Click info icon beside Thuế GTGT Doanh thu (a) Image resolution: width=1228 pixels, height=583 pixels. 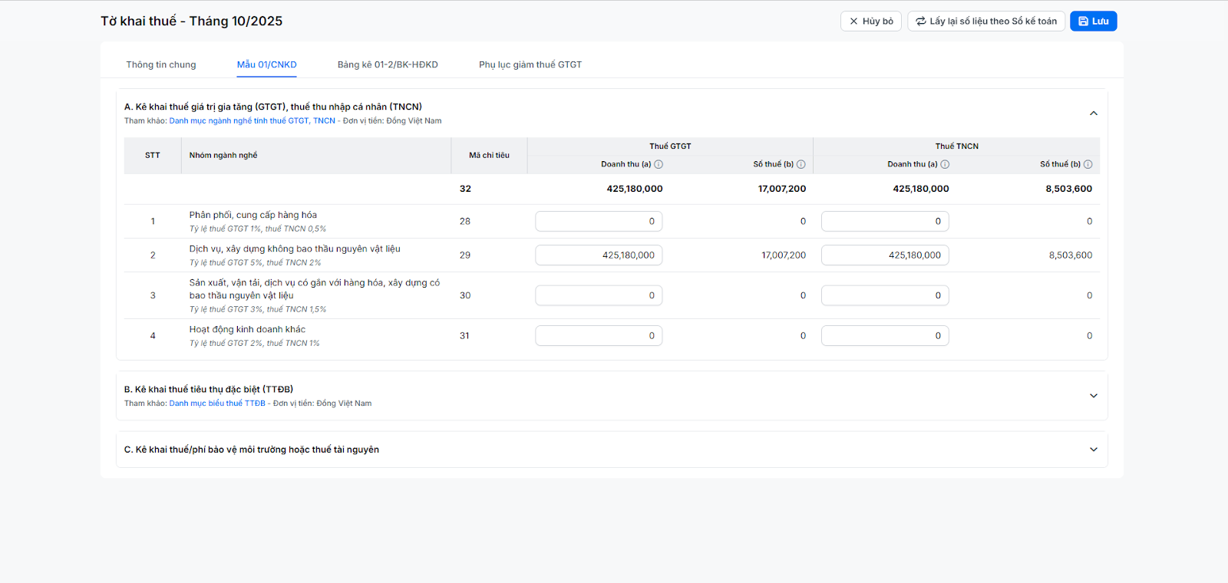coord(659,164)
